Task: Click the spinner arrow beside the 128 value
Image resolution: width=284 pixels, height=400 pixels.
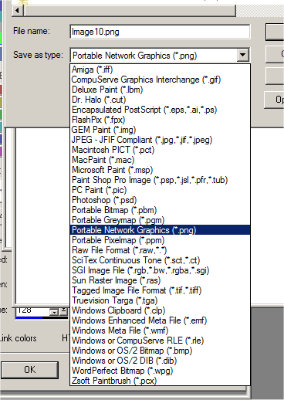Action: pyautogui.click(x=54, y=312)
